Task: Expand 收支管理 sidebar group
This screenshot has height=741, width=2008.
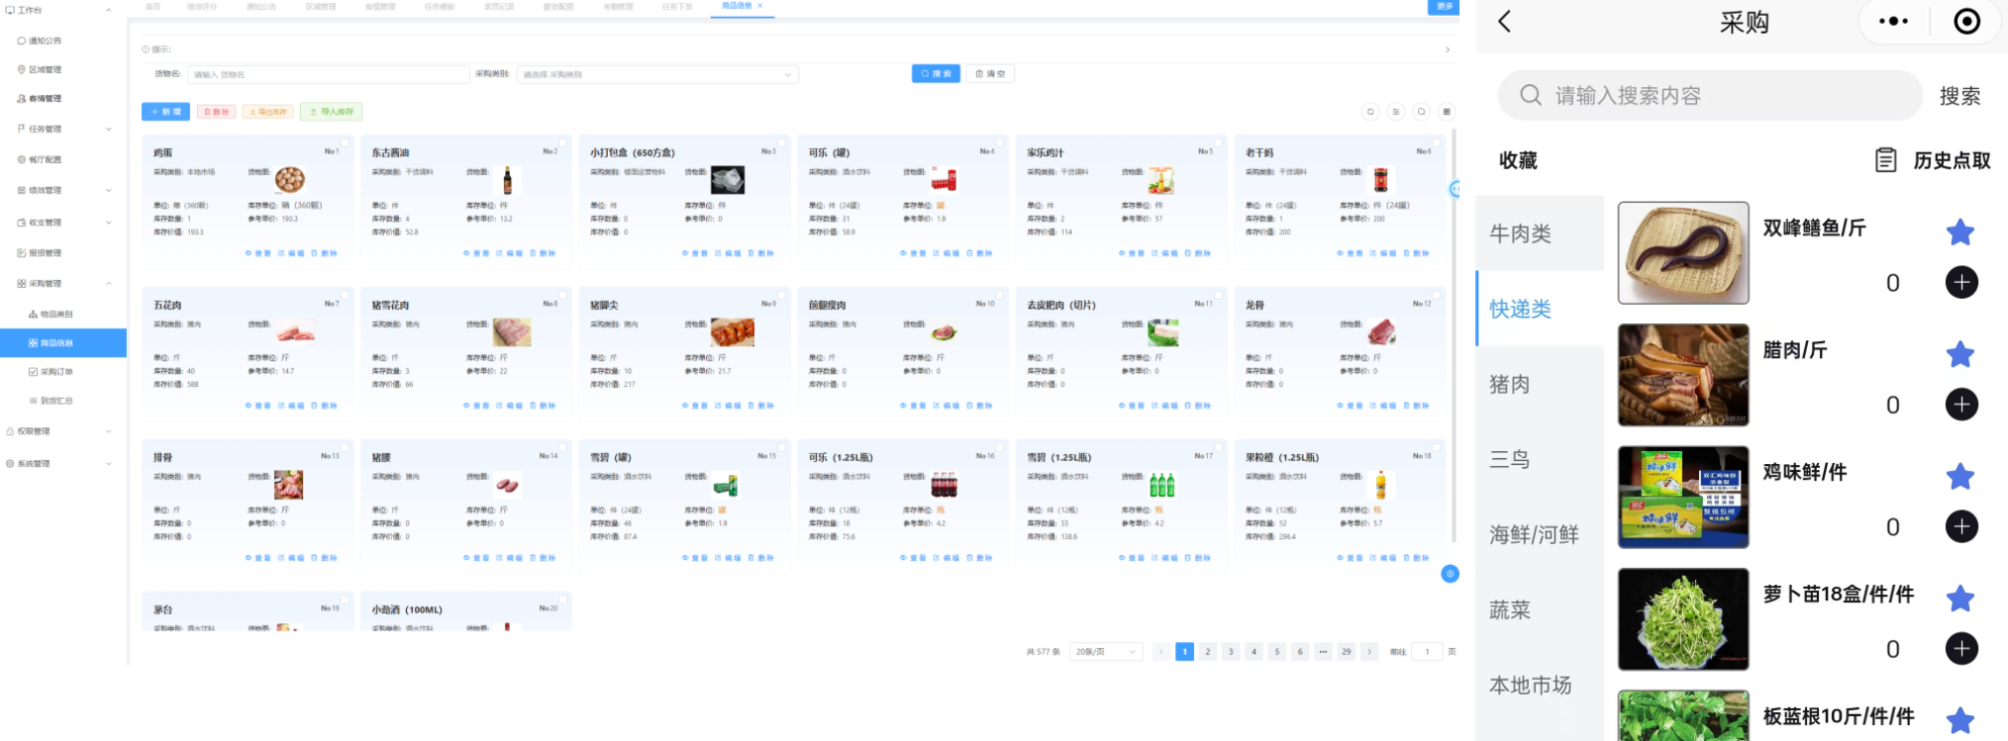Action: tap(109, 223)
